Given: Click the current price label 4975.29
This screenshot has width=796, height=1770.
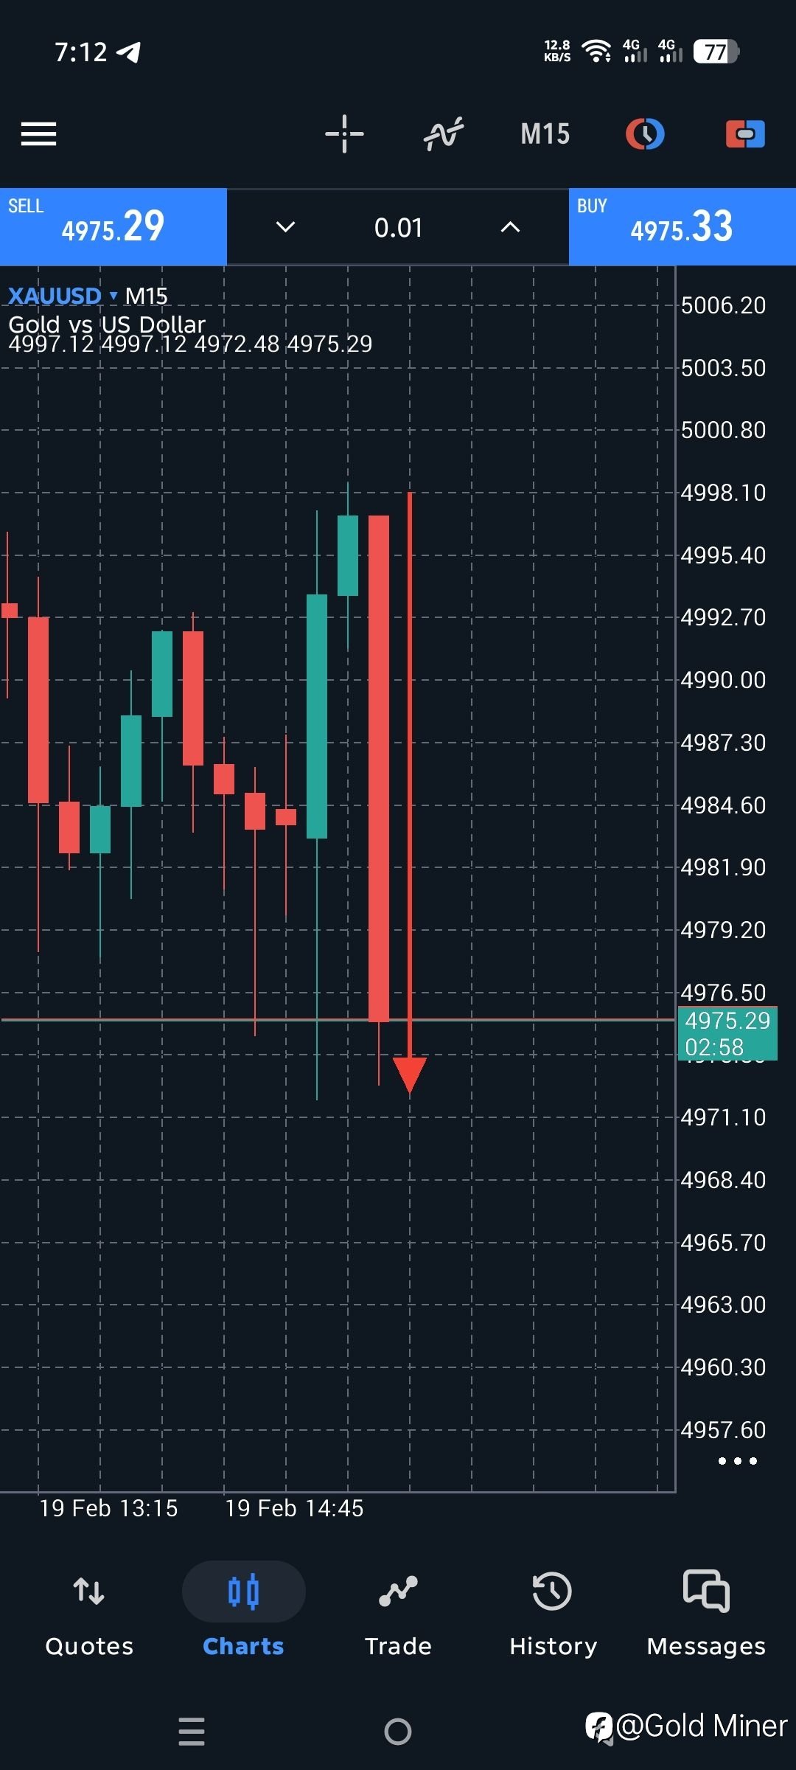Looking at the screenshot, I should 727,1021.
